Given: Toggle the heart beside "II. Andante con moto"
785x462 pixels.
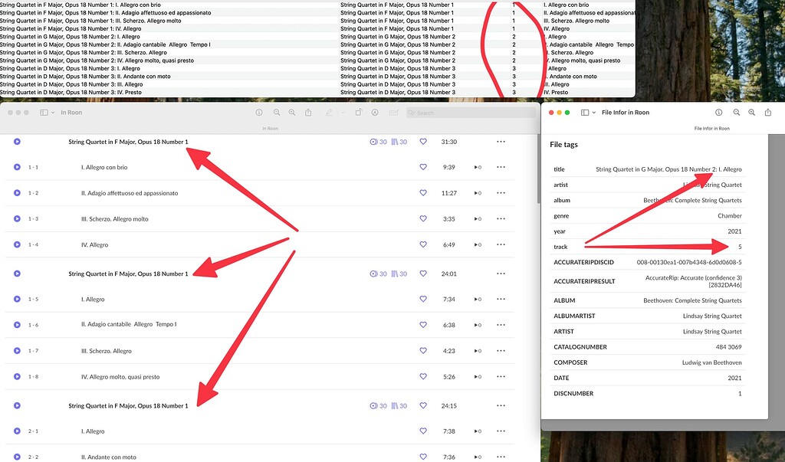Looking at the screenshot, I should [423, 457].
